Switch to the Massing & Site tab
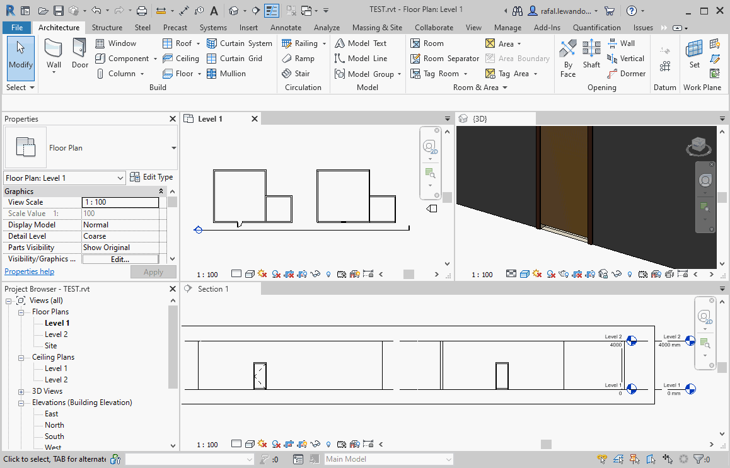 [x=377, y=28]
